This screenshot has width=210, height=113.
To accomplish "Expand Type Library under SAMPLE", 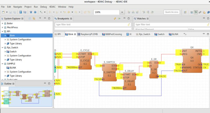I will (x=5, y=76).
